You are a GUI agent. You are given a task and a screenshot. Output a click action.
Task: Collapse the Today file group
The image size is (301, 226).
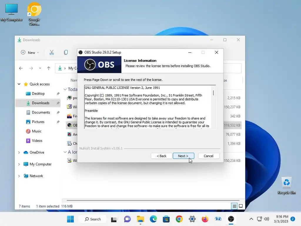tap(65, 89)
